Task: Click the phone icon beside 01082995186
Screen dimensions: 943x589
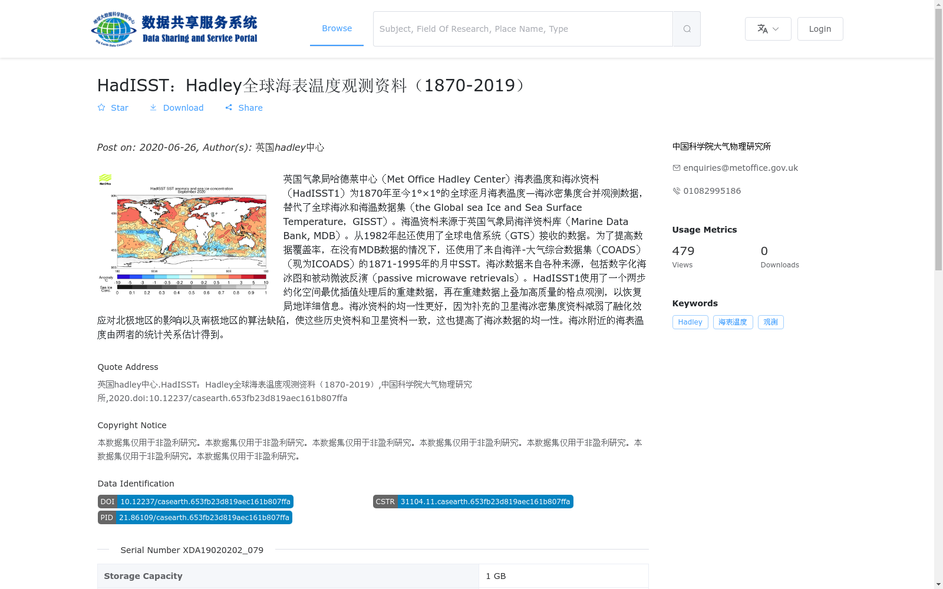Action: point(676,190)
